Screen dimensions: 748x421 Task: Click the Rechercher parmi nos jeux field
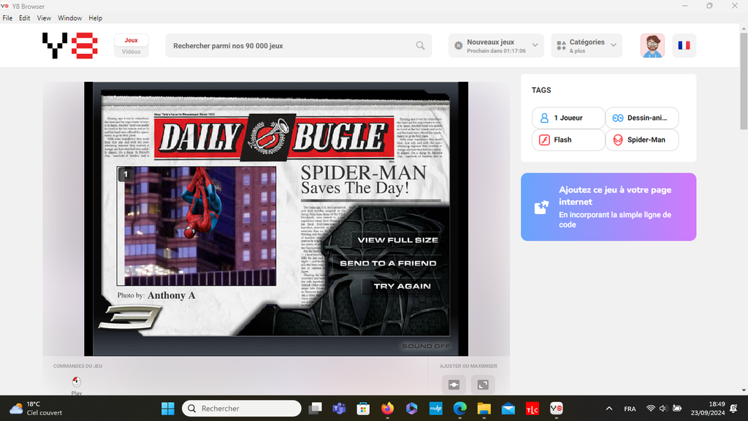pos(292,45)
